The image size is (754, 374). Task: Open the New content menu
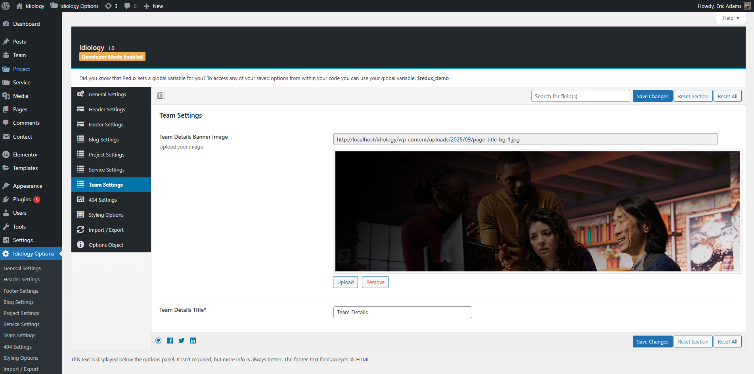click(x=153, y=6)
